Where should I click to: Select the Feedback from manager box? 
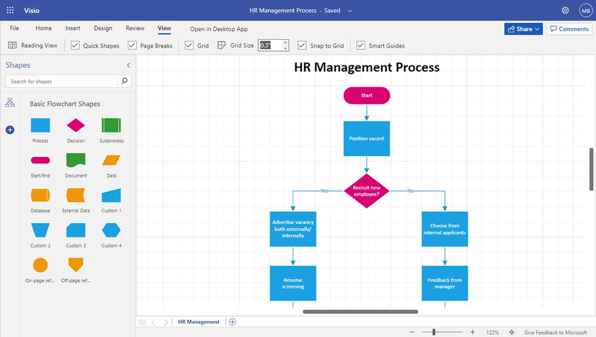444,283
